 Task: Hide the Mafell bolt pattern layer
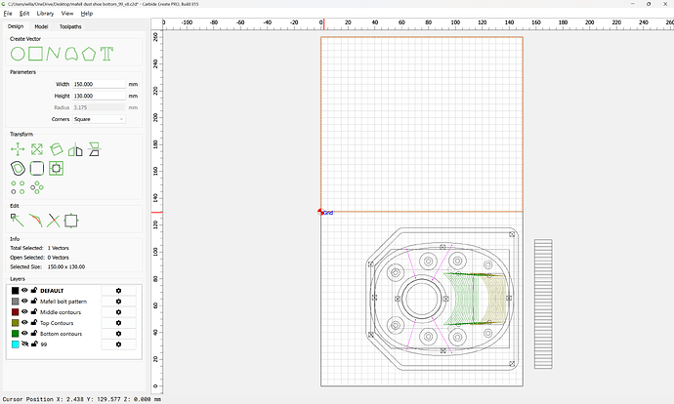(24, 301)
